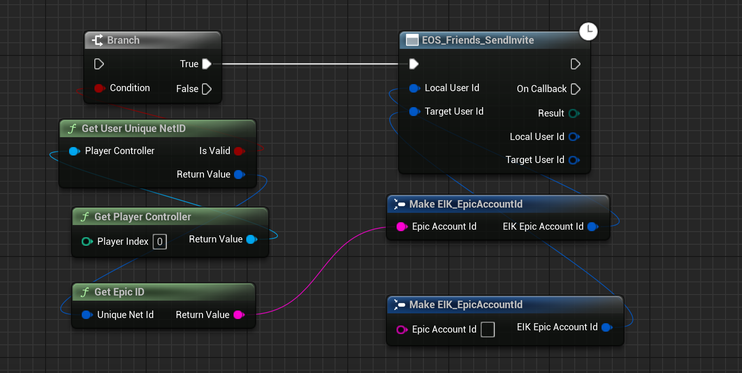Click the latent clock icon on EOS_Friends_SendInvite
The image size is (742, 373).
point(588,31)
